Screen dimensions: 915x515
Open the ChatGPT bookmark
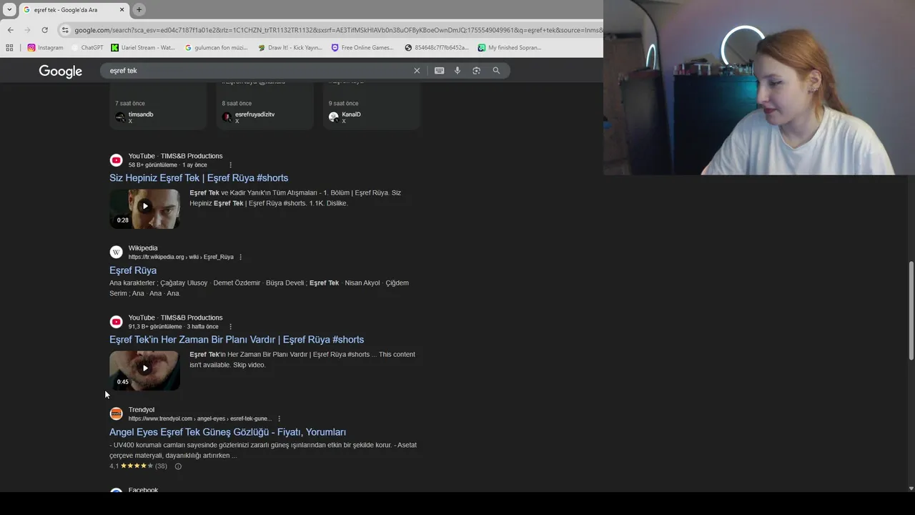(87, 48)
